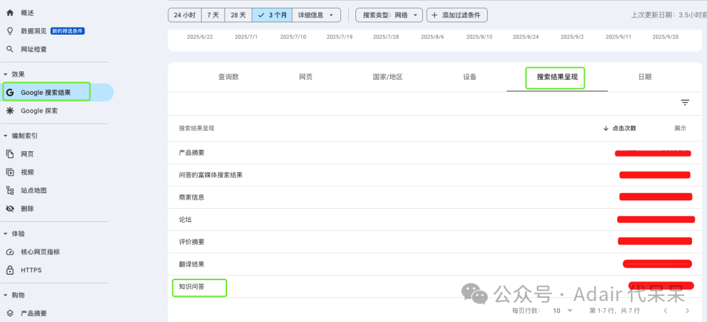
Task: Collapse the 编制索引 sidebar section
Action: [x=5, y=135]
